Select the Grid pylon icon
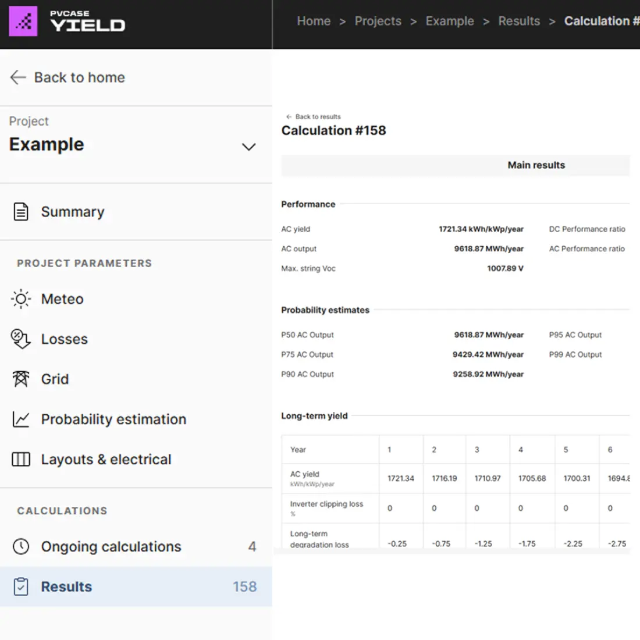 (x=20, y=379)
